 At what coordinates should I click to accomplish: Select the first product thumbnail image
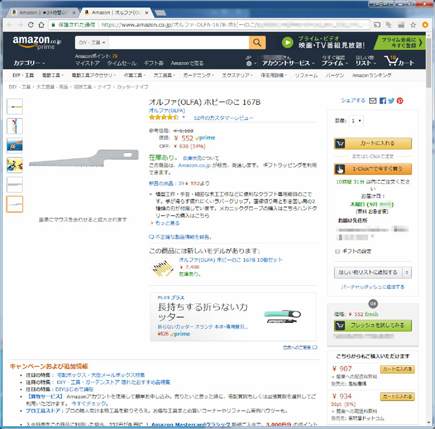(15, 106)
